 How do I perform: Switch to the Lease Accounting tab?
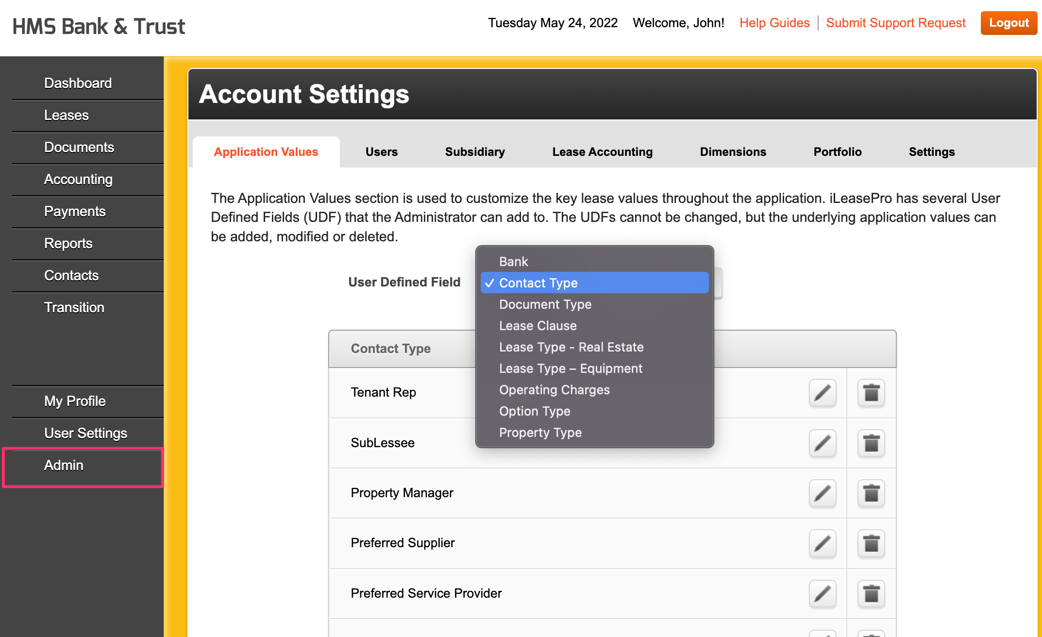point(602,152)
